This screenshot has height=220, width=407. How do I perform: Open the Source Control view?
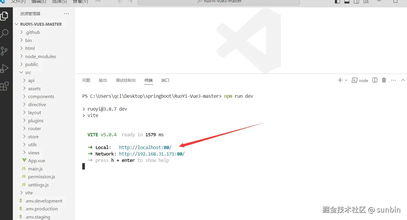4,51
